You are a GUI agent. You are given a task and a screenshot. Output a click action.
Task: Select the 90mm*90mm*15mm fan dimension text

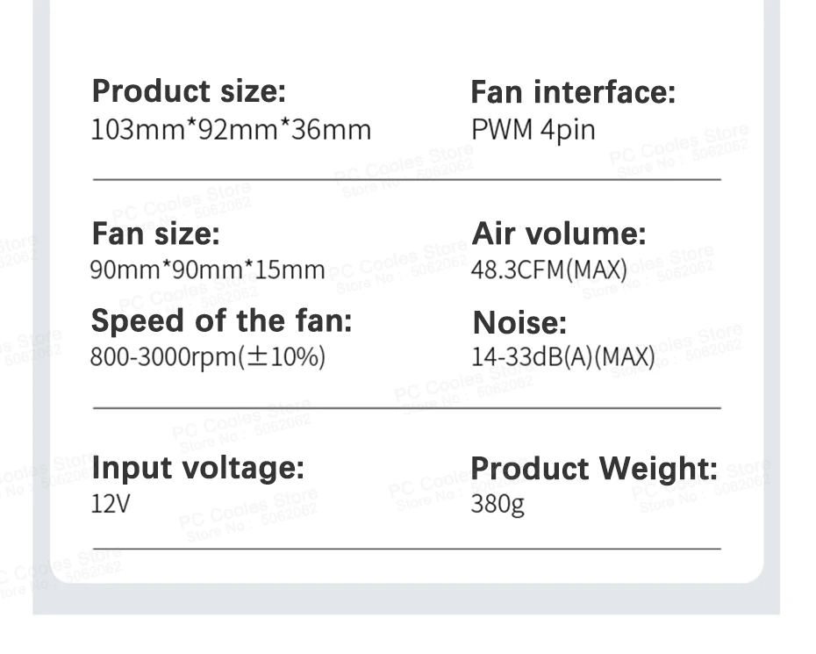pos(208,270)
